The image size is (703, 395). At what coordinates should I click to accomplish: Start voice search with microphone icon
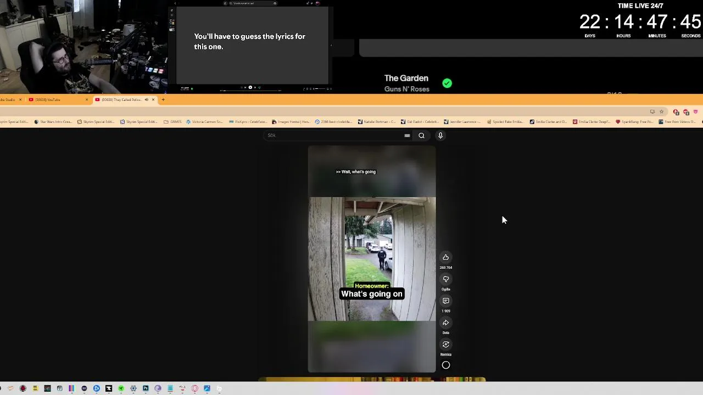440,136
